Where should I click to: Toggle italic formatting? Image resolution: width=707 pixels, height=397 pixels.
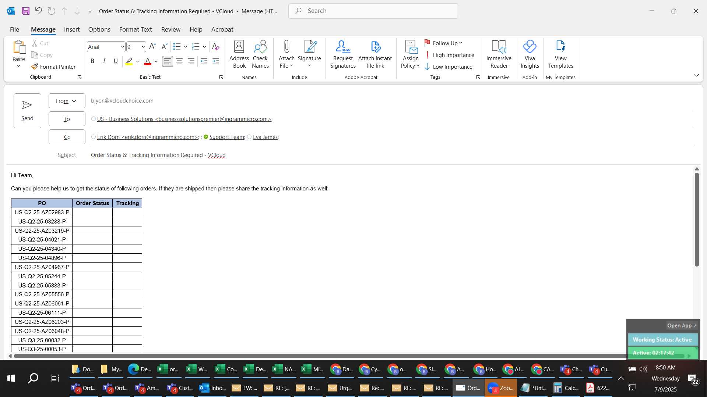pyautogui.click(x=104, y=61)
